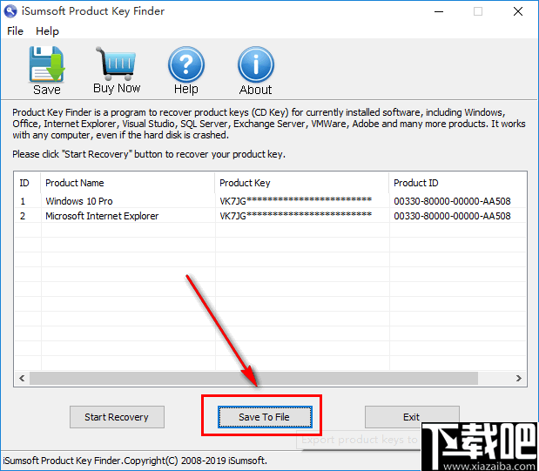Click the horizontal scrollbar left arrow
This screenshot has height=471, width=539.
coord(22,379)
